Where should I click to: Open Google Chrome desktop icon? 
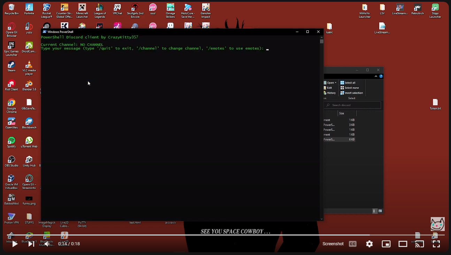pos(12,106)
